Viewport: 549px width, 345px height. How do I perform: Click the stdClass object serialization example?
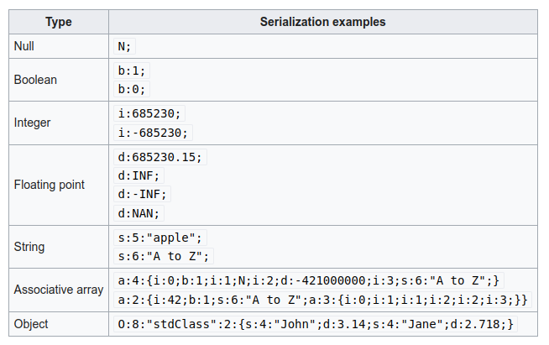(x=316, y=324)
